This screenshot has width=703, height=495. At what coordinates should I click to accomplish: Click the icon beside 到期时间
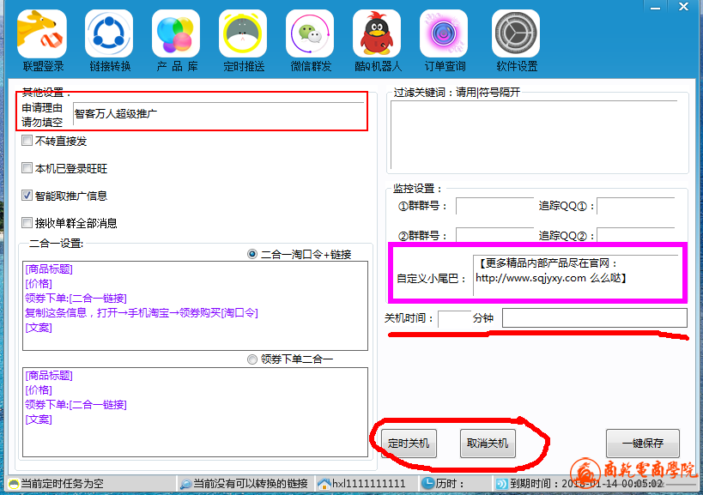(501, 484)
